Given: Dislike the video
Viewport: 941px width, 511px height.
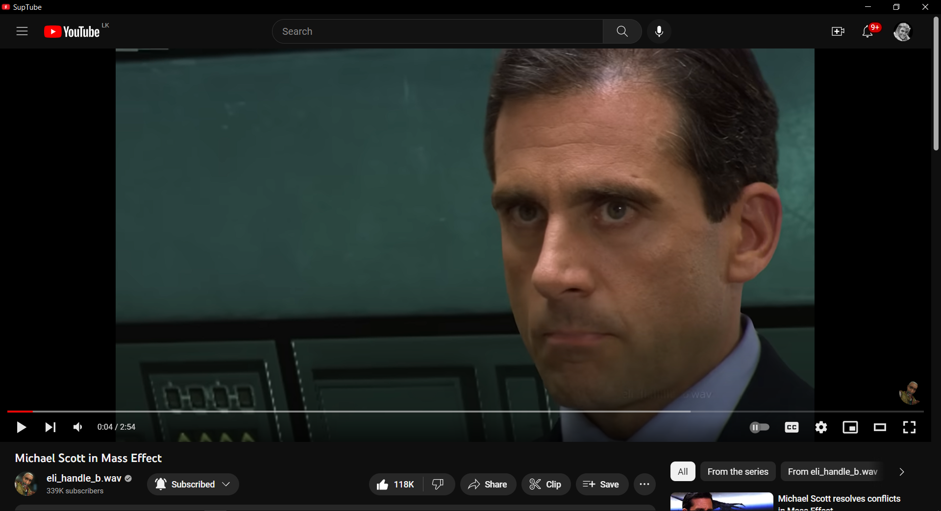Looking at the screenshot, I should pos(438,485).
